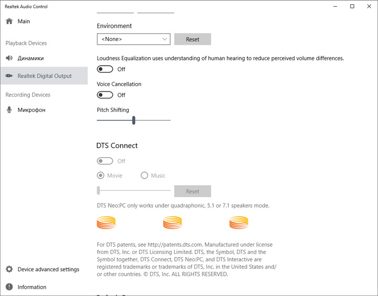378x296 pixels.
Task: Click the Environment Reset button
Action: (193, 39)
